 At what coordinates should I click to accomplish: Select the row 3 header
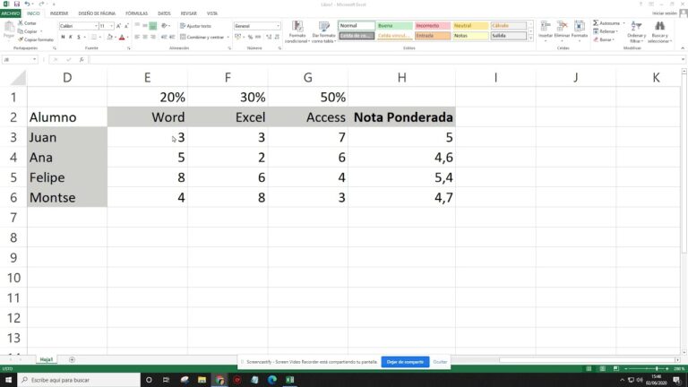click(13, 137)
